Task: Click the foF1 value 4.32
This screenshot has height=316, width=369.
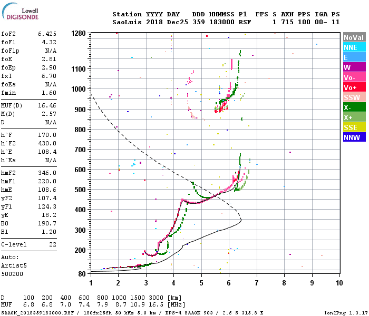Action: coord(49,42)
